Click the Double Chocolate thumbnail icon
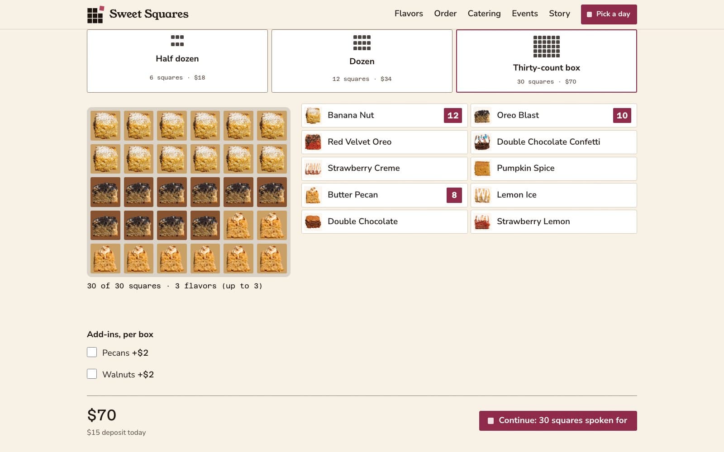Viewport: 724px width, 452px height. (x=313, y=221)
